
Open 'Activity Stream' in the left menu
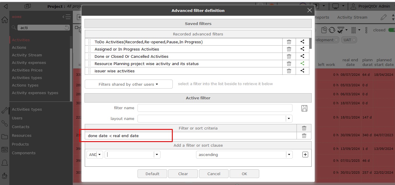pos(27,55)
